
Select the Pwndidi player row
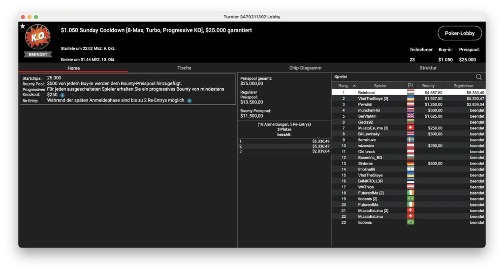tap(409, 104)
